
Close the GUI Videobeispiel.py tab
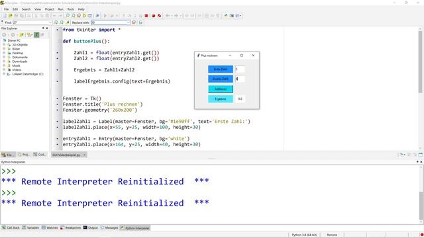[84, 155]
